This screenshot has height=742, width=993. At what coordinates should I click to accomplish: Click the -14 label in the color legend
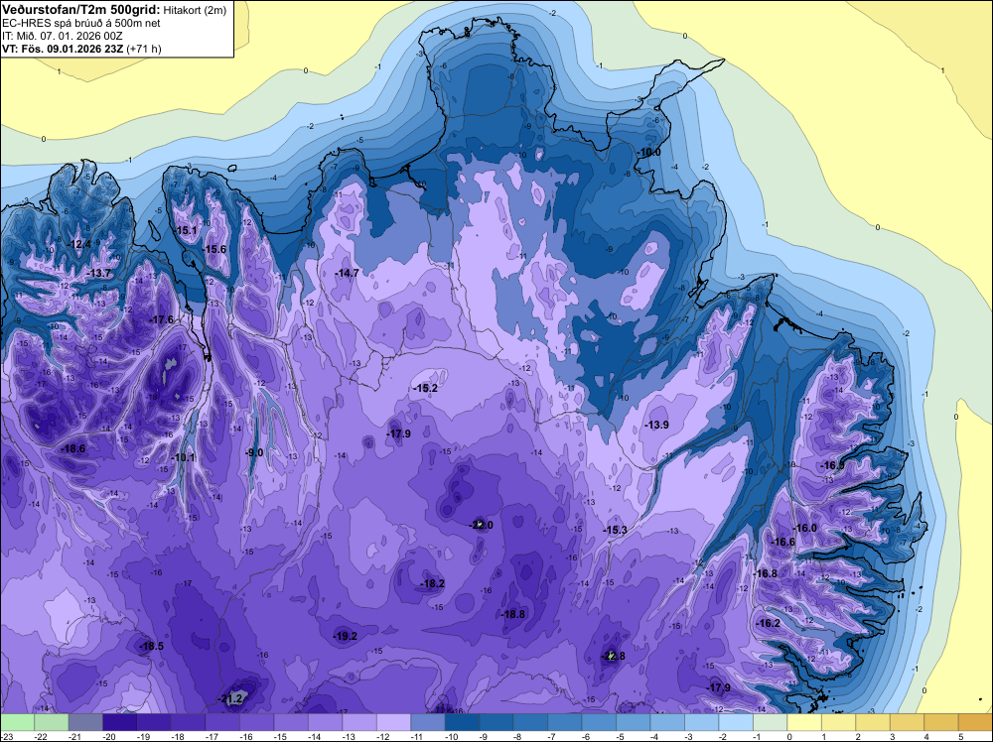tap(315, 736)
